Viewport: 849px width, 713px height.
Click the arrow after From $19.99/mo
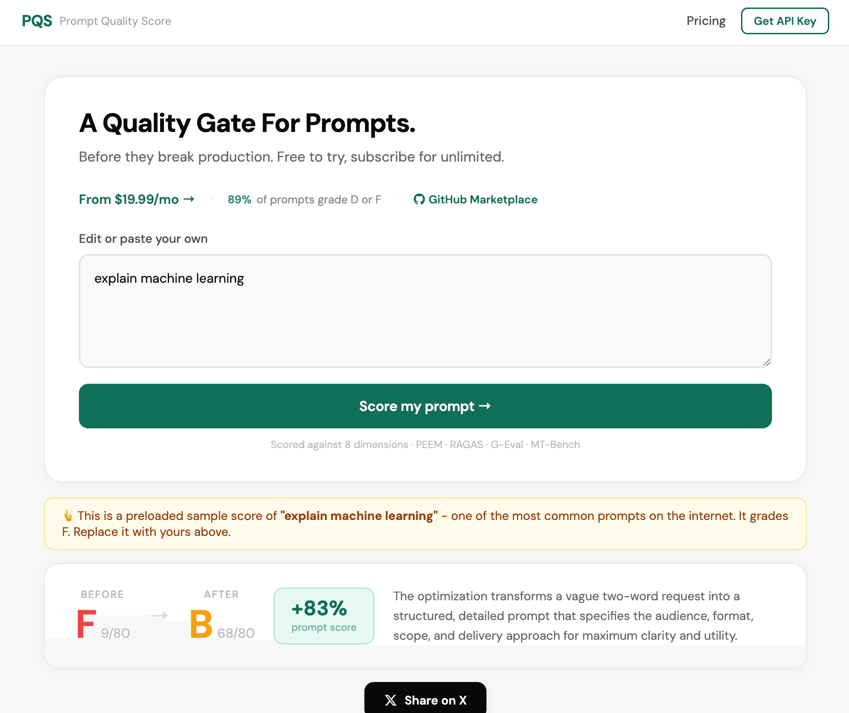[189, 200]
